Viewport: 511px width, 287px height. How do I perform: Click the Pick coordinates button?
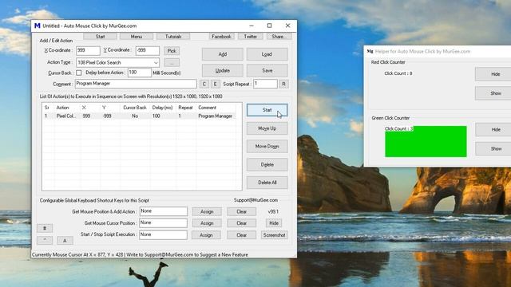point(172,51)
